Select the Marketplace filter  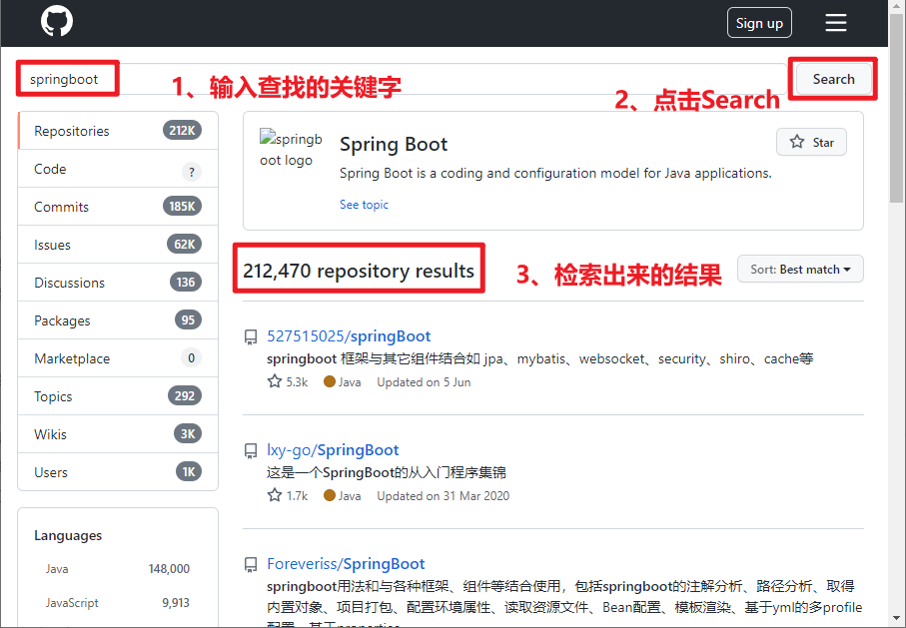coord(118,358)
